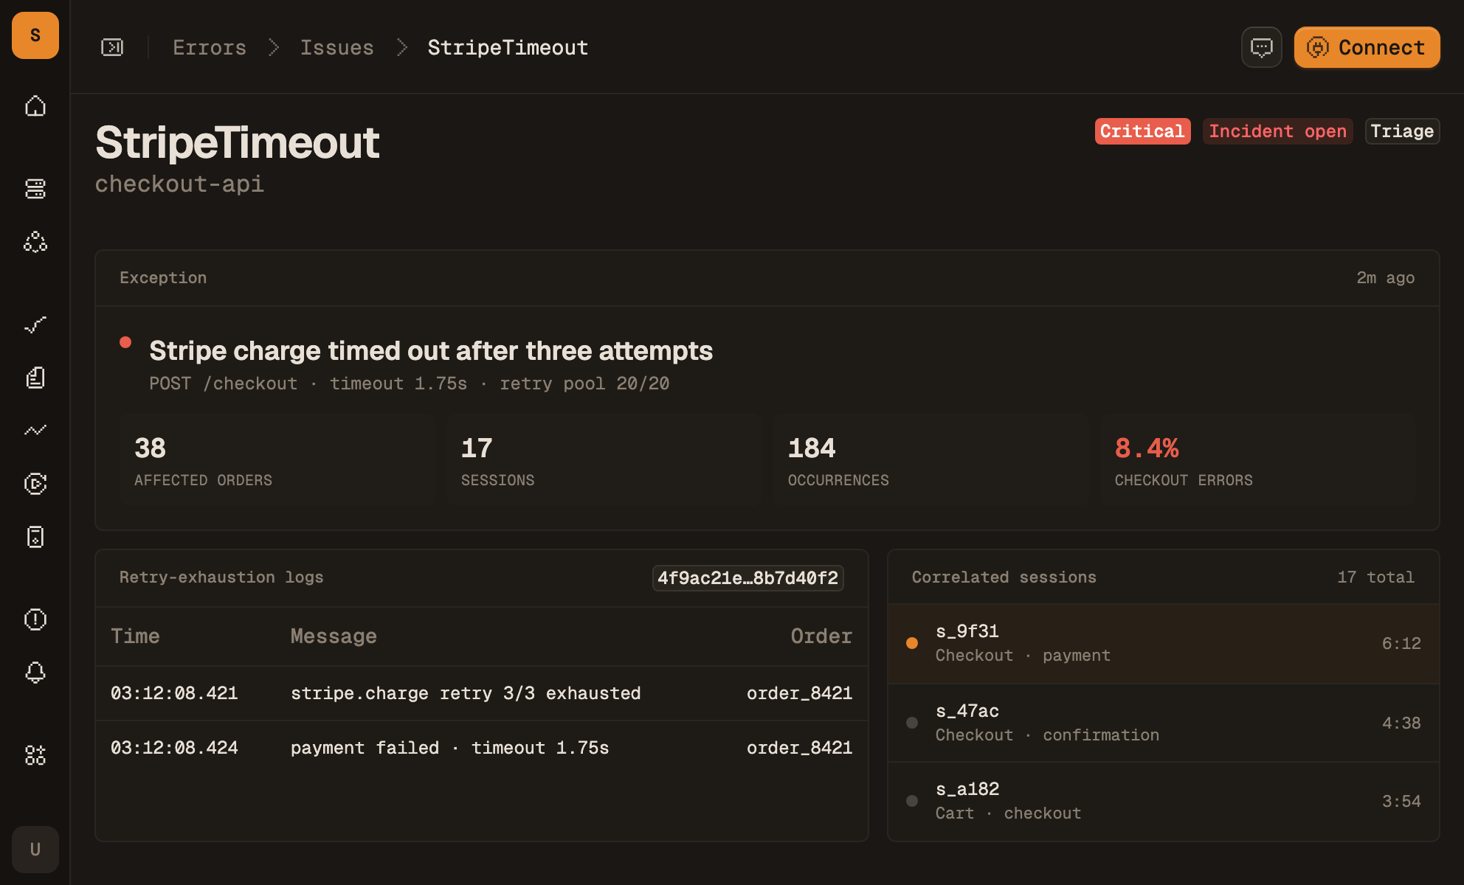Screen dimensions: 1464x885
Task: Open session s_47ac Checkout confirmation
Action: (1164, 723)
